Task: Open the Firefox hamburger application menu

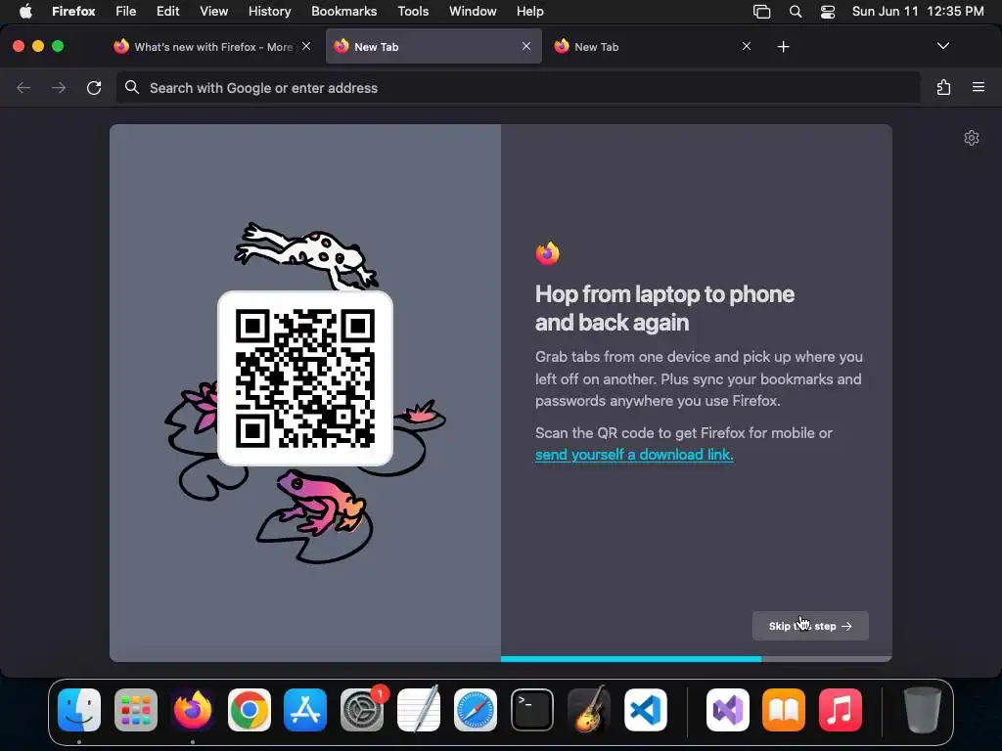Action: tap(979, 87)
